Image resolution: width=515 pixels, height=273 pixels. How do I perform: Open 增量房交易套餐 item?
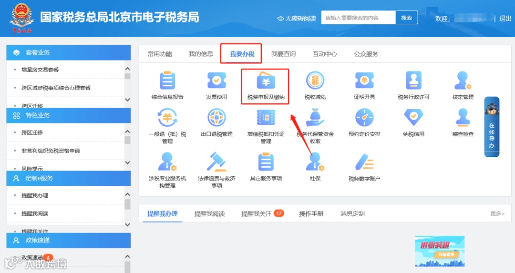click(x=40, y=70)
